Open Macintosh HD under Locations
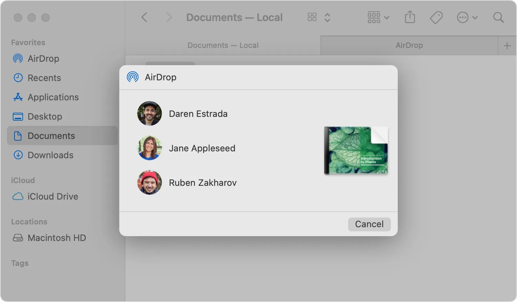Viewport: 517px width, 302px height. pyautogui.click(x=57, y=238)
